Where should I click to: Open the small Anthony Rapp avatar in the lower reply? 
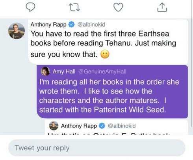[x=54, y=126]
